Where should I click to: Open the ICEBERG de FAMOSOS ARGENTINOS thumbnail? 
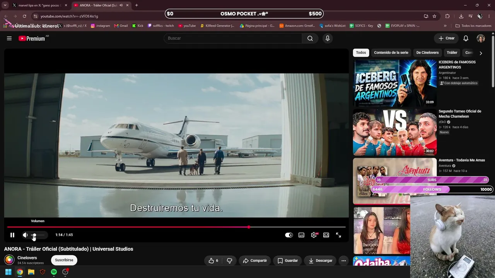(395, 83)
